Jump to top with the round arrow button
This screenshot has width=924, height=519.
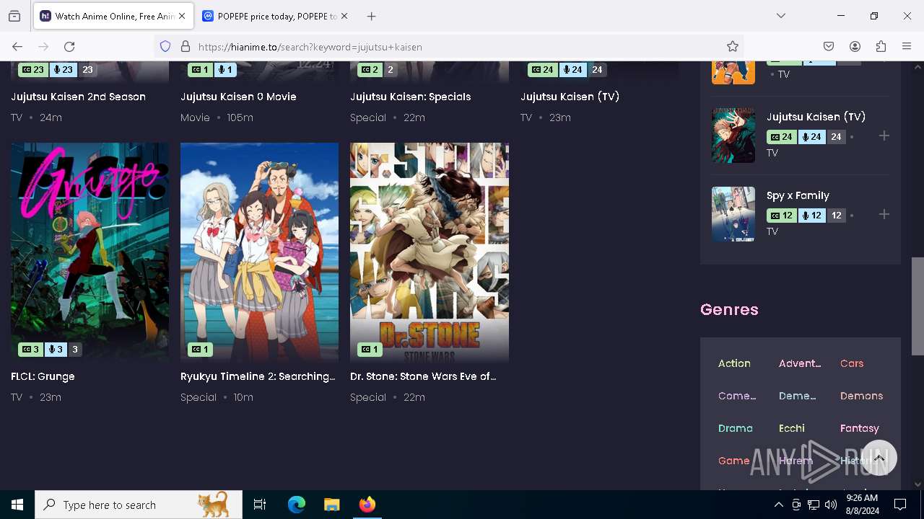879,458
